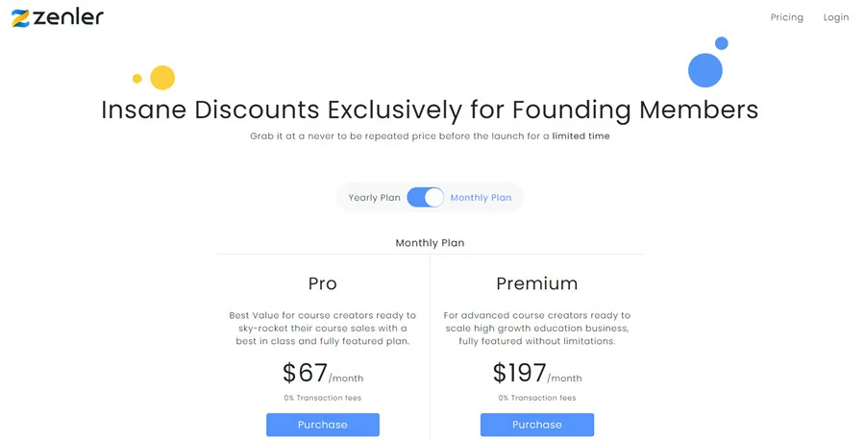Click the Premium plan title
The height and width of the screenshot is (441, 865).
[x=536, y=283]
